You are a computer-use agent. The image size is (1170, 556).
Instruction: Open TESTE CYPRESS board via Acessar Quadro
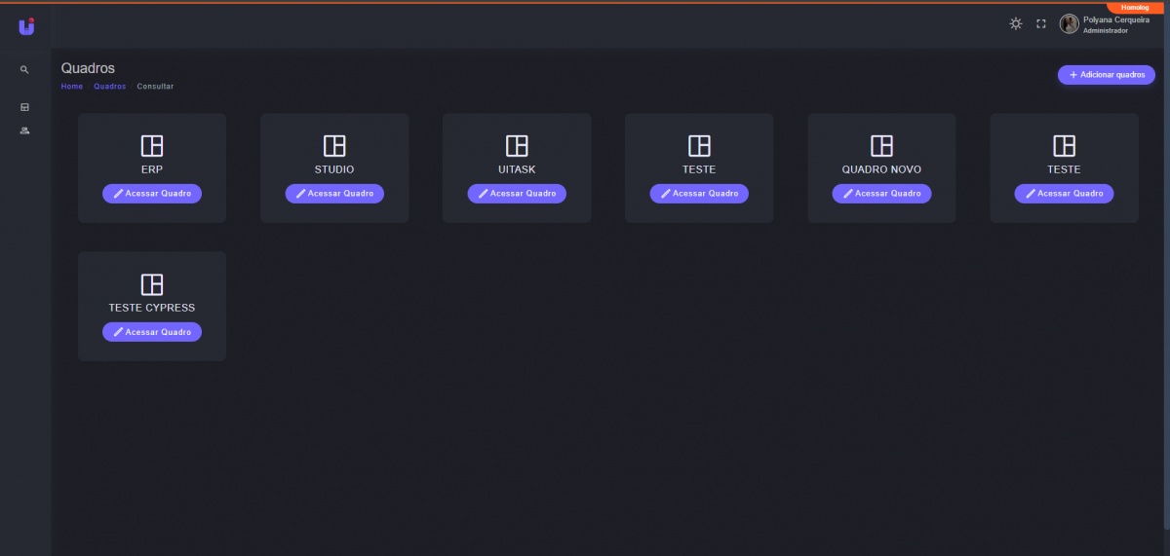click(x=152, y=332)
